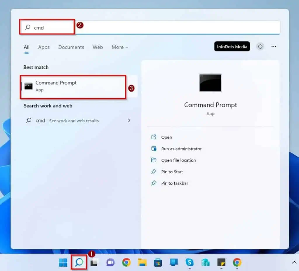Screen dimensions: 299x271
Task: Select the Command Prompt icon under Best match
Action: [x=29, y=86]
